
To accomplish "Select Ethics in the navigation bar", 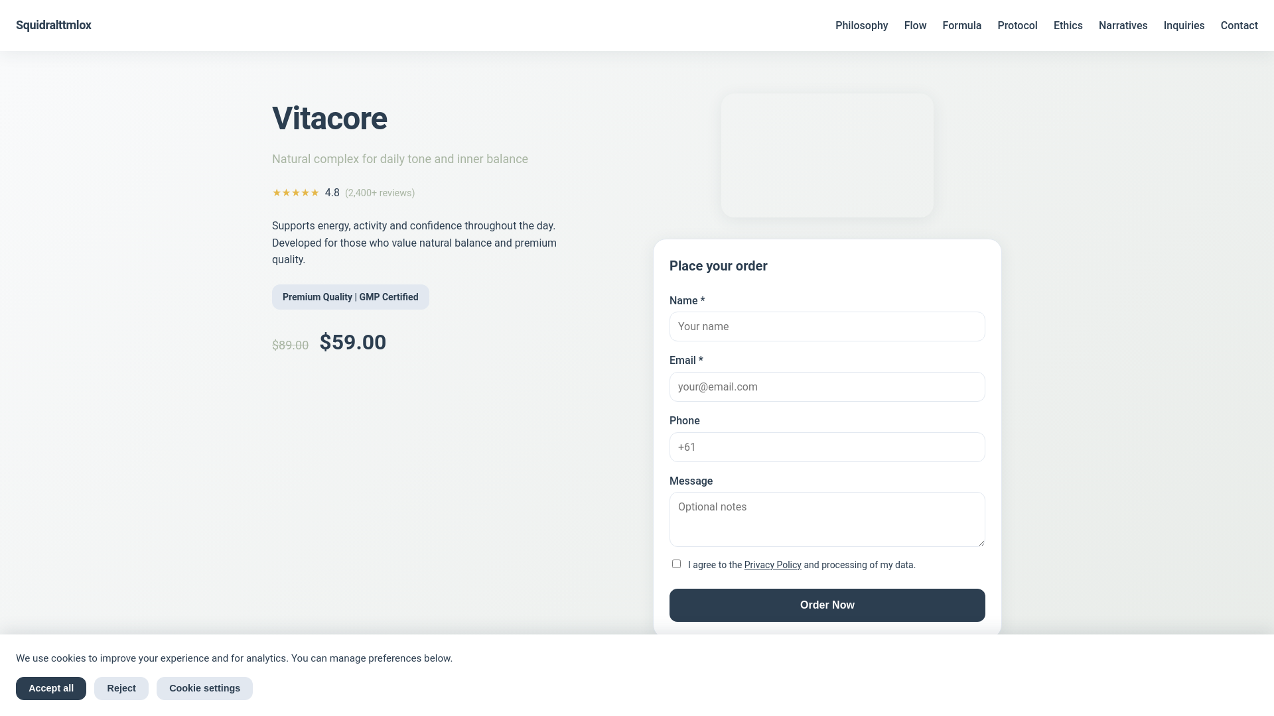I will click(x=1068, y=25).
